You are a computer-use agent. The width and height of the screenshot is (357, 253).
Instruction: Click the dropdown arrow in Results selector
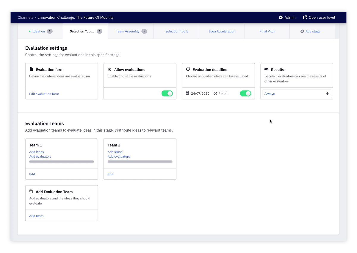click(327, 94)
